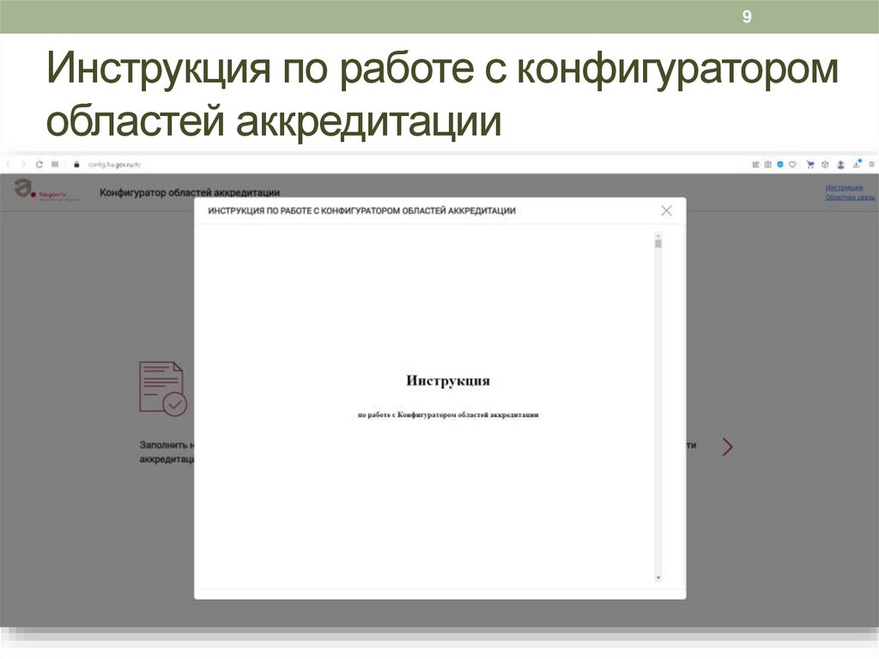The height and width of the screenshot is (659, 879).
Task: Open the browser hamburger menu
Action: (871, 163)
